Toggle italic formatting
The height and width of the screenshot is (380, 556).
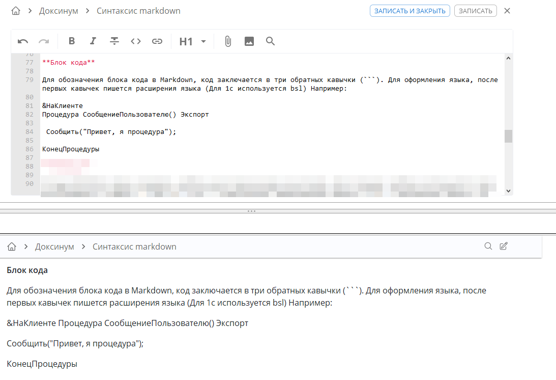(93, 41)
